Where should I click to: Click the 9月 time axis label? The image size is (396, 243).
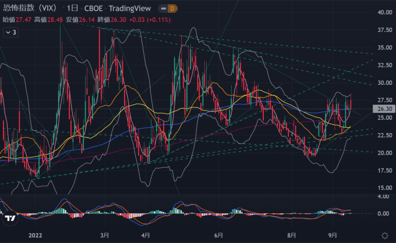coord(332,235)
